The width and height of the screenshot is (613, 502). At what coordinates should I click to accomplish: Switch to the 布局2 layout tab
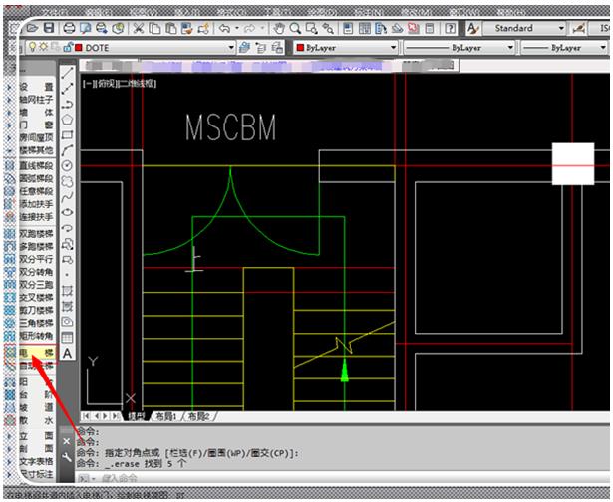coord(199,415)
